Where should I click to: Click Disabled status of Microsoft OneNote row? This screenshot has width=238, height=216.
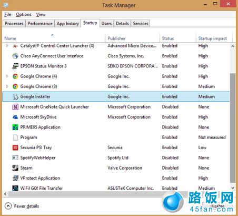point(170,107)
